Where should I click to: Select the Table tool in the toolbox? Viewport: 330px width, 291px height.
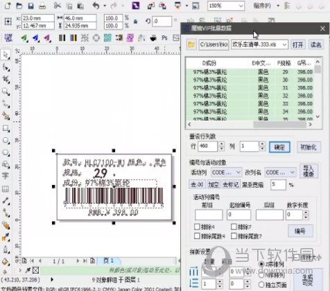point(6,189)
